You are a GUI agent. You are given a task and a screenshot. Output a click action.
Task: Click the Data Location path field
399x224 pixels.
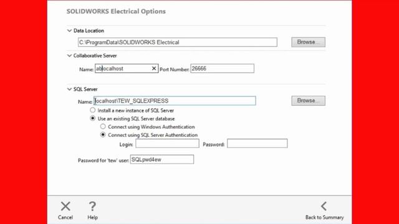point(178,42)
